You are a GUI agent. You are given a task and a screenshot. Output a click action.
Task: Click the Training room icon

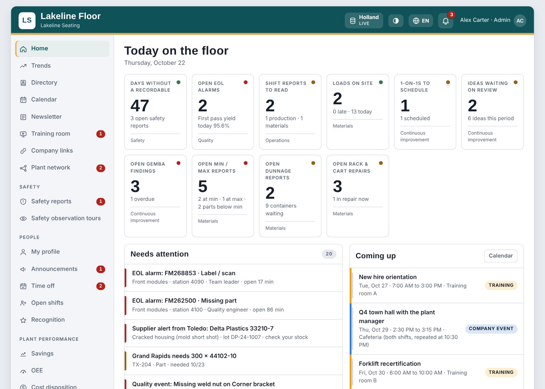(x=23, y=134)
